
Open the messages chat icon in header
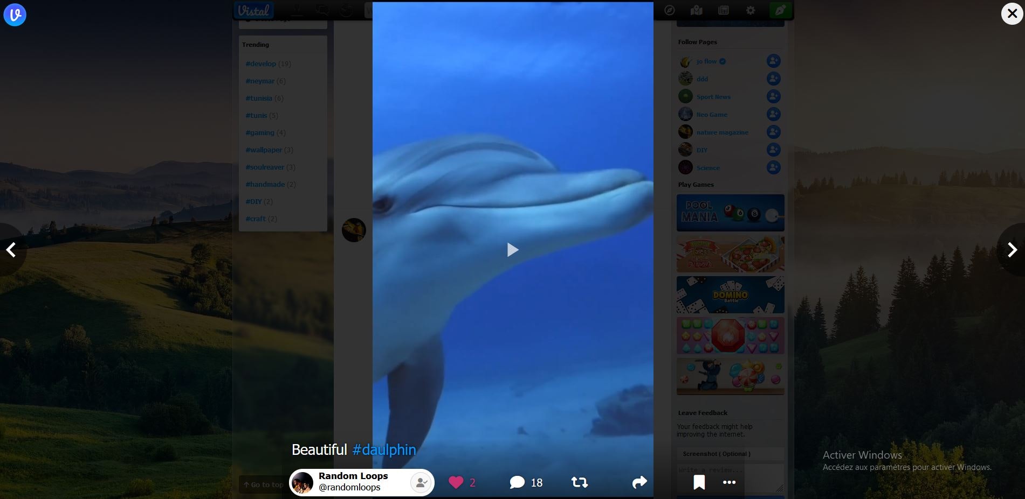pos(322,10)
